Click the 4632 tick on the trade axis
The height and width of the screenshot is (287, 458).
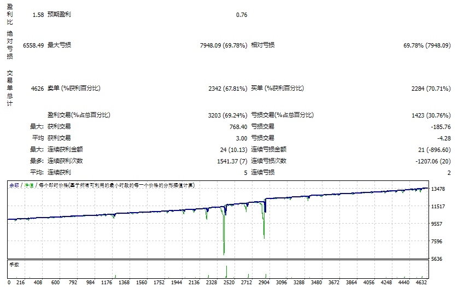(x=421, y=283)
